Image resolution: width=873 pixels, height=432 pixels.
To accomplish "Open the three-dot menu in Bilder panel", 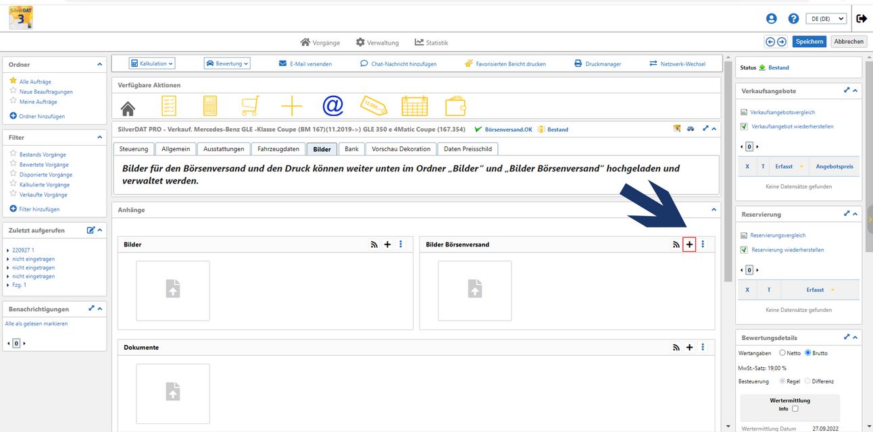I will tap(401, 244).
